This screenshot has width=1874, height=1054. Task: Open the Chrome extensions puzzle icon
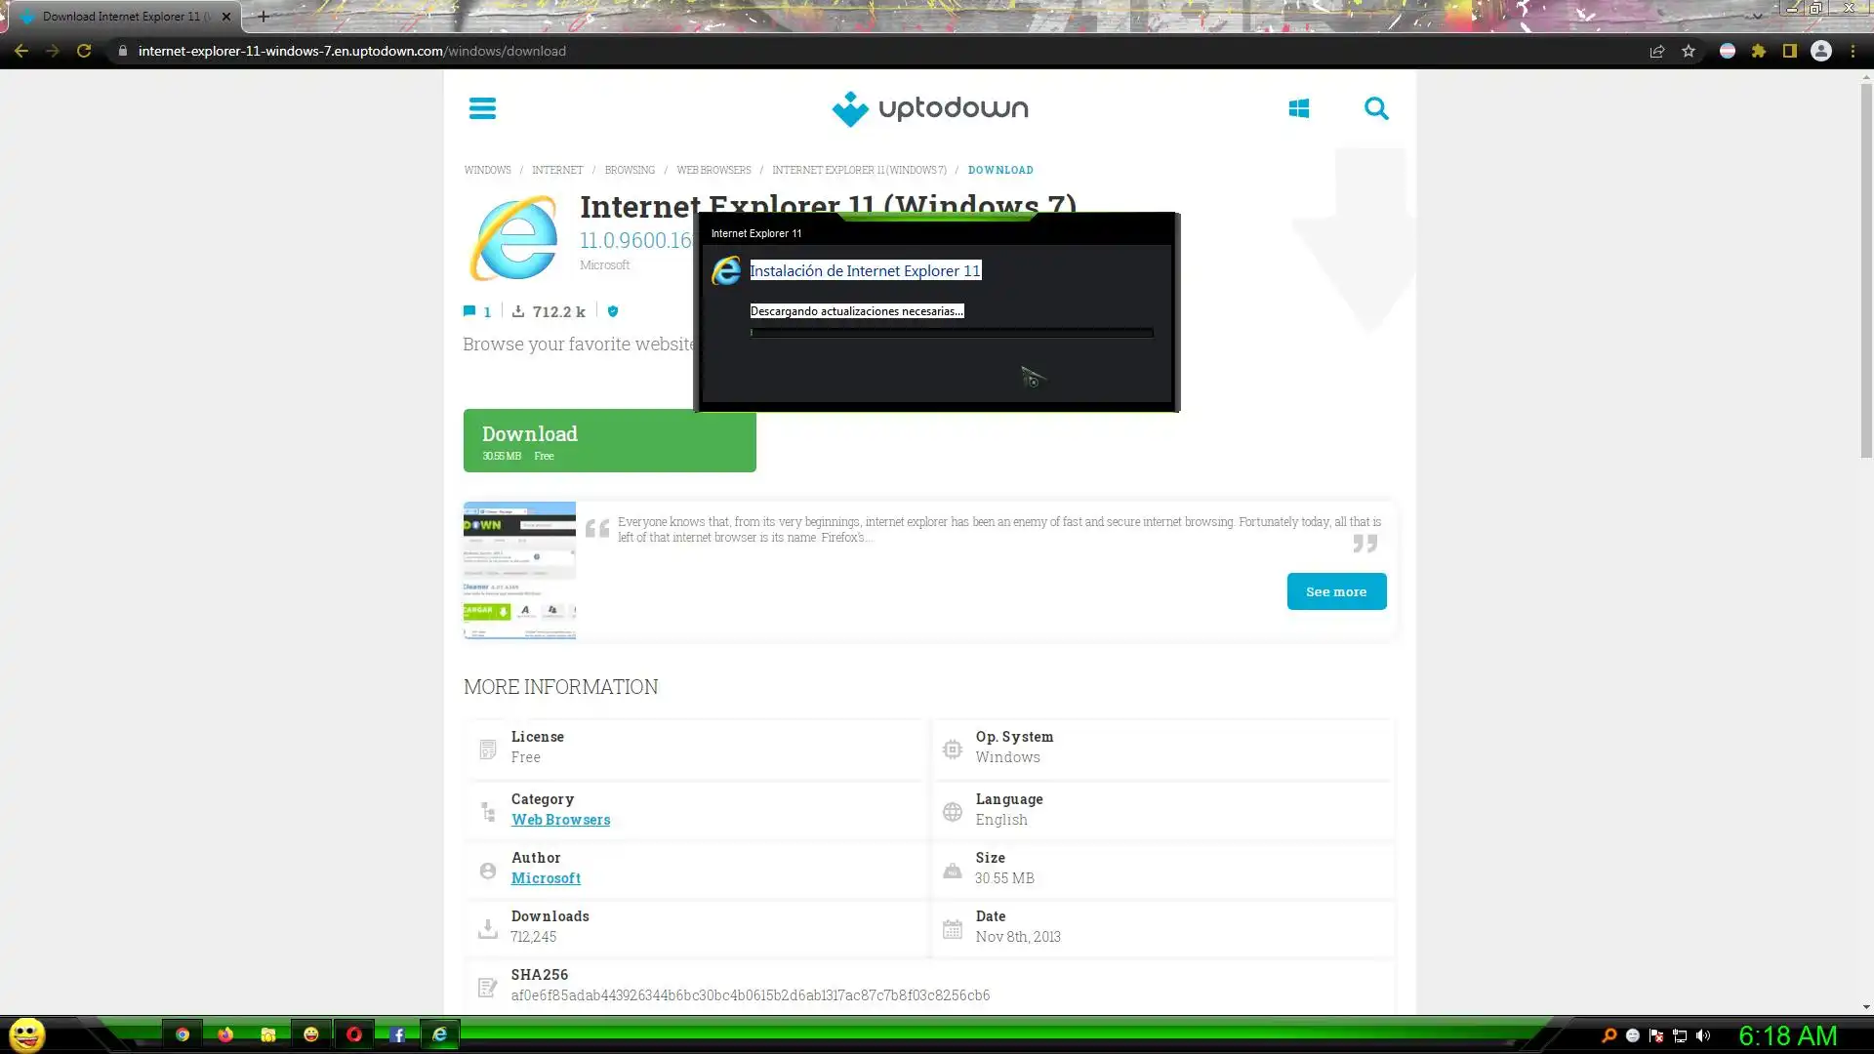(x=1759, y=51)
